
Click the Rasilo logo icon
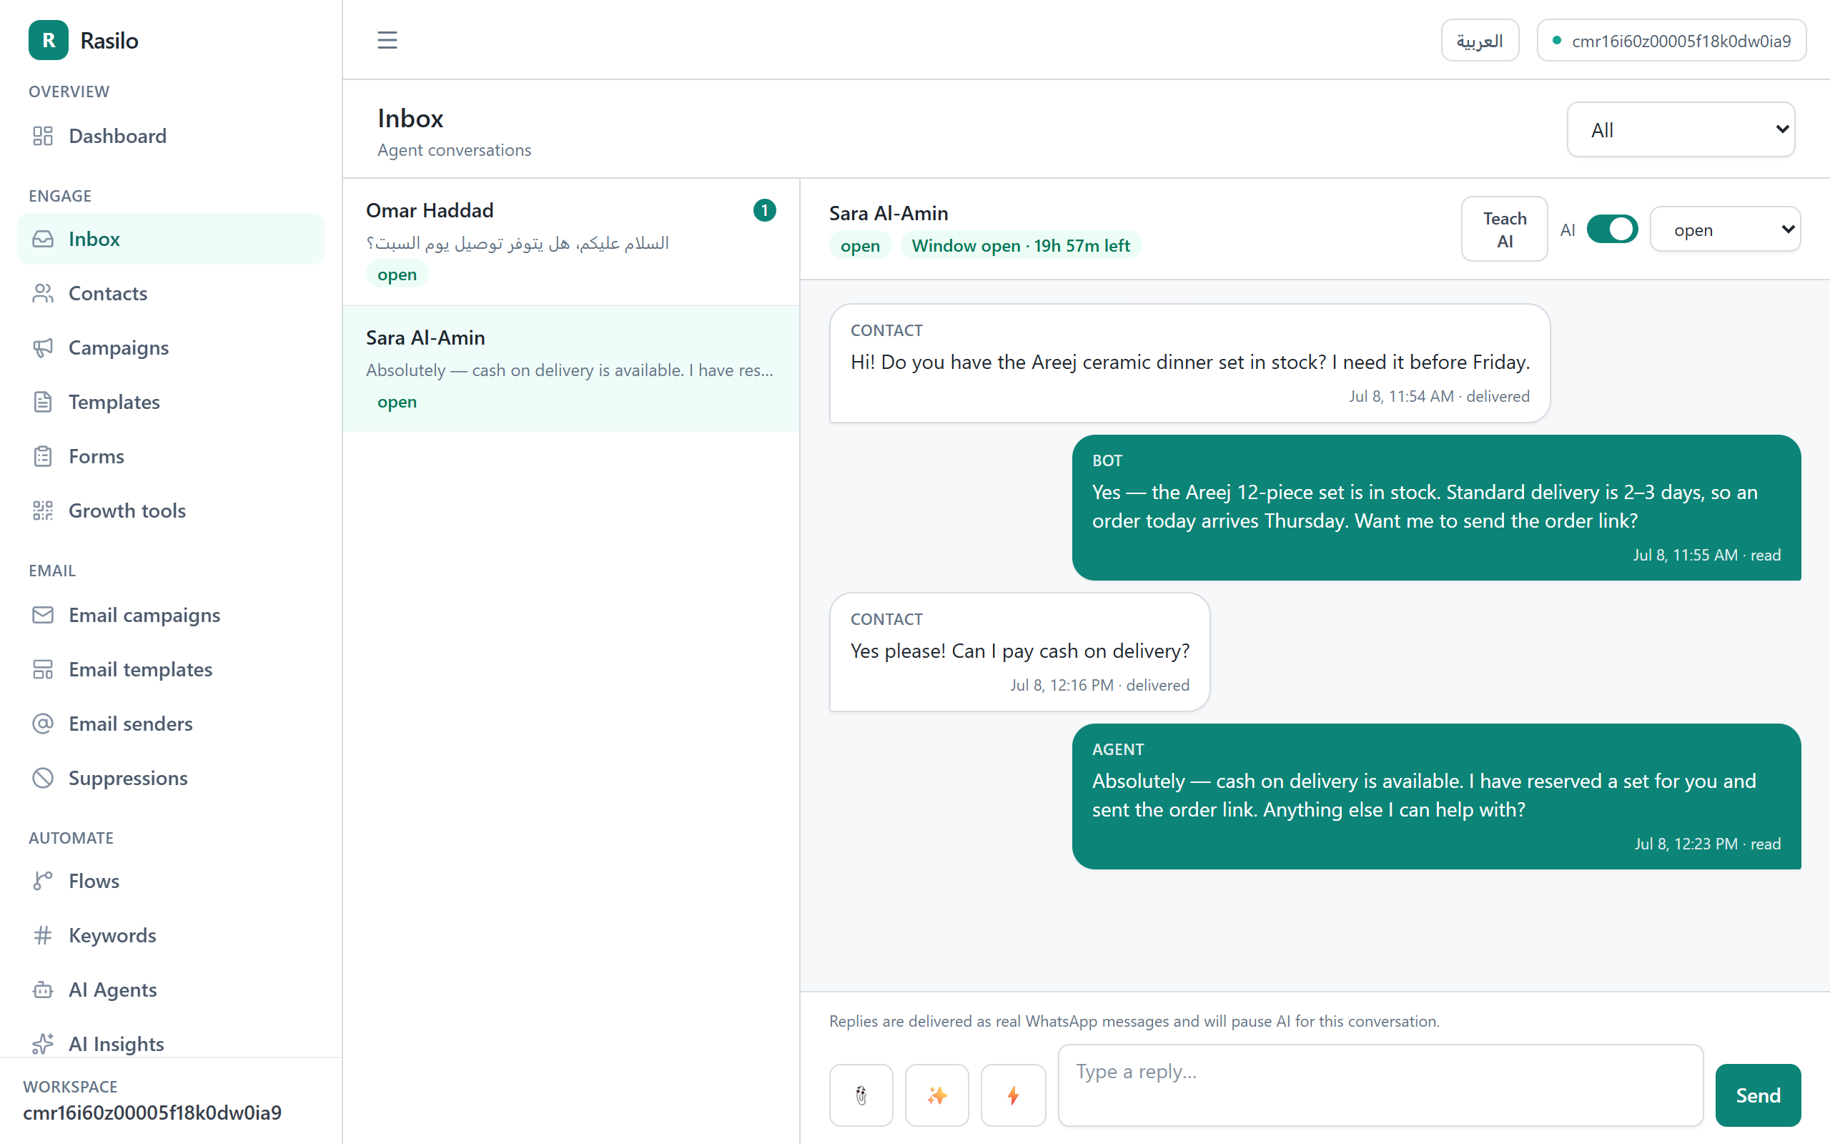(49, 40)
